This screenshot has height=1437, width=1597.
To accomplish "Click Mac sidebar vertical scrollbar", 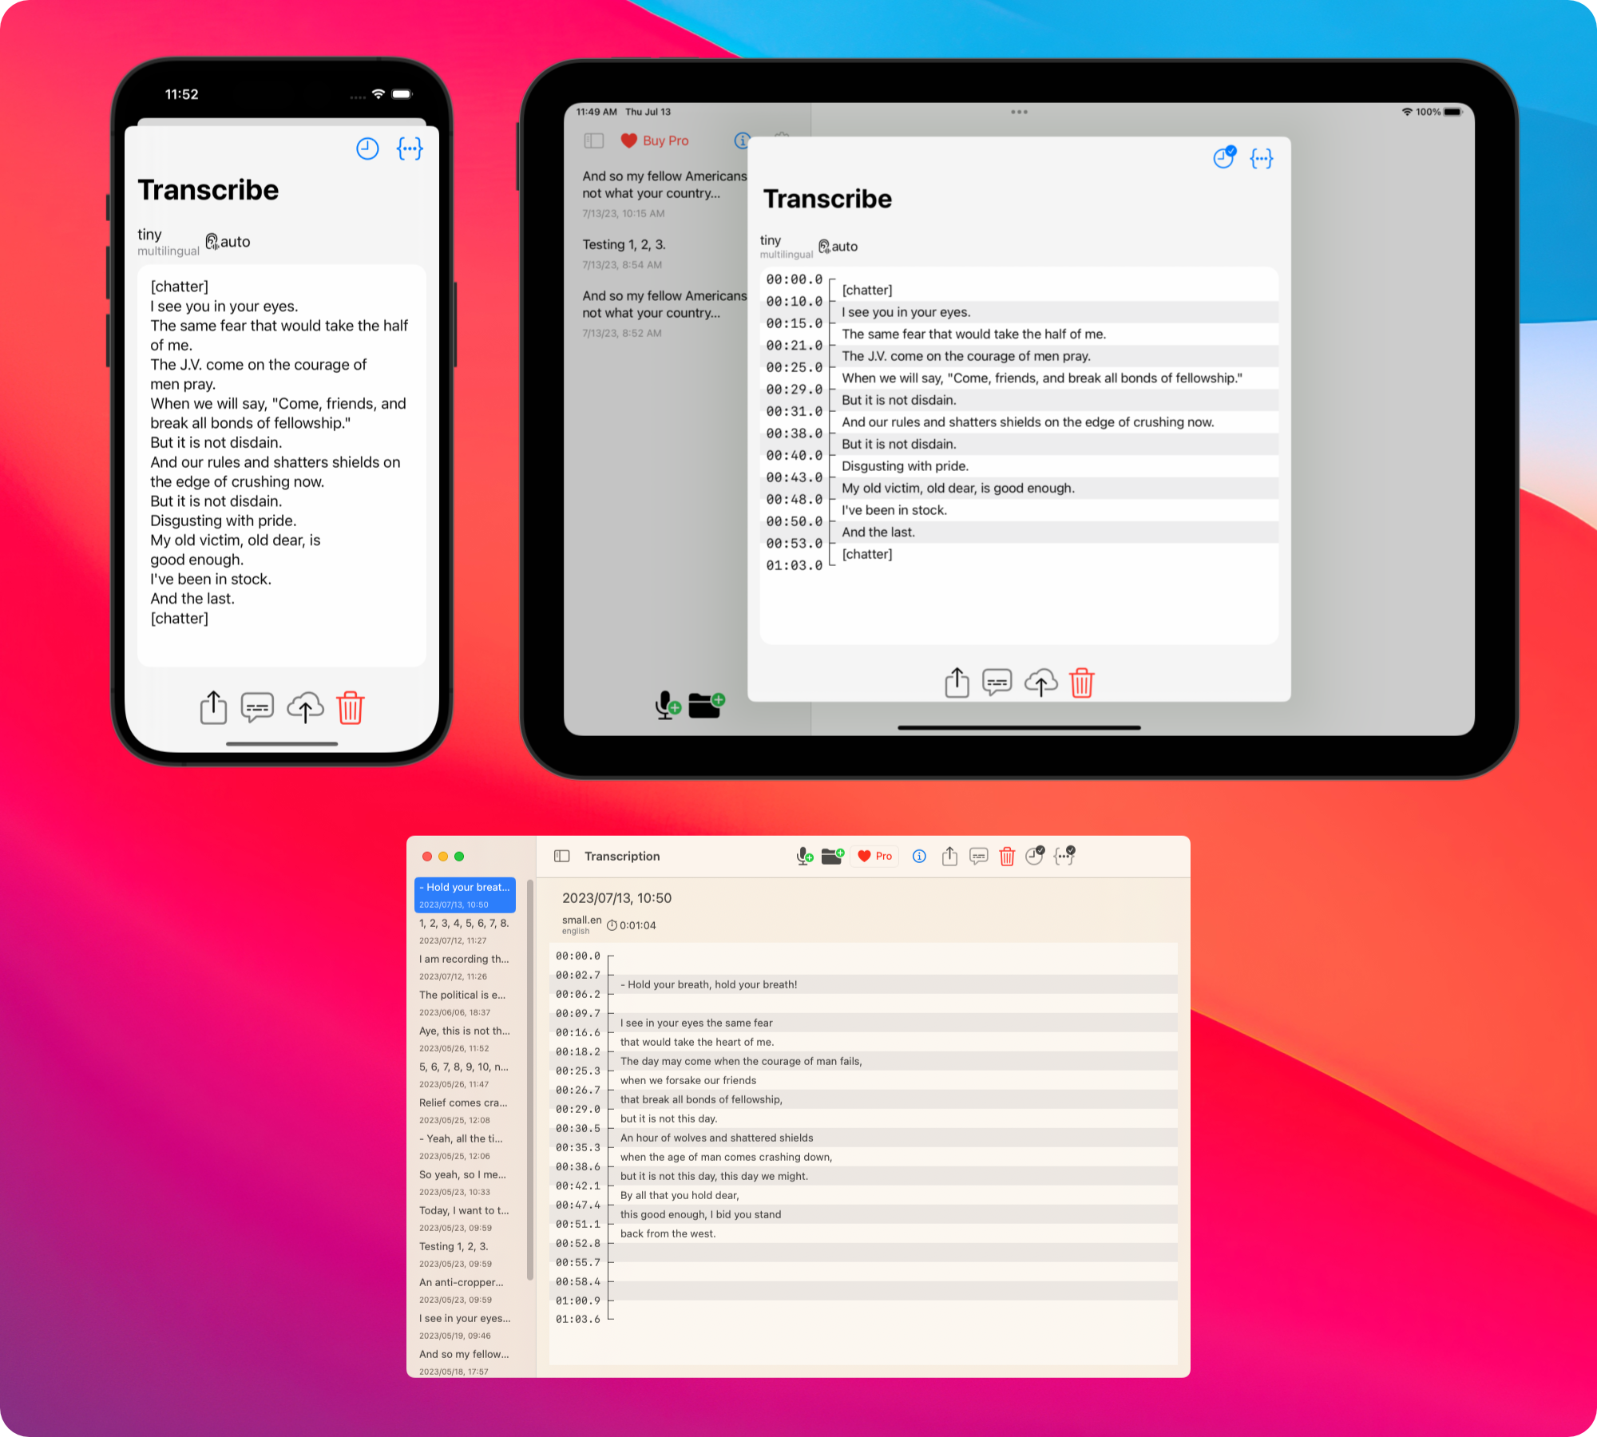I will 529,1078.
